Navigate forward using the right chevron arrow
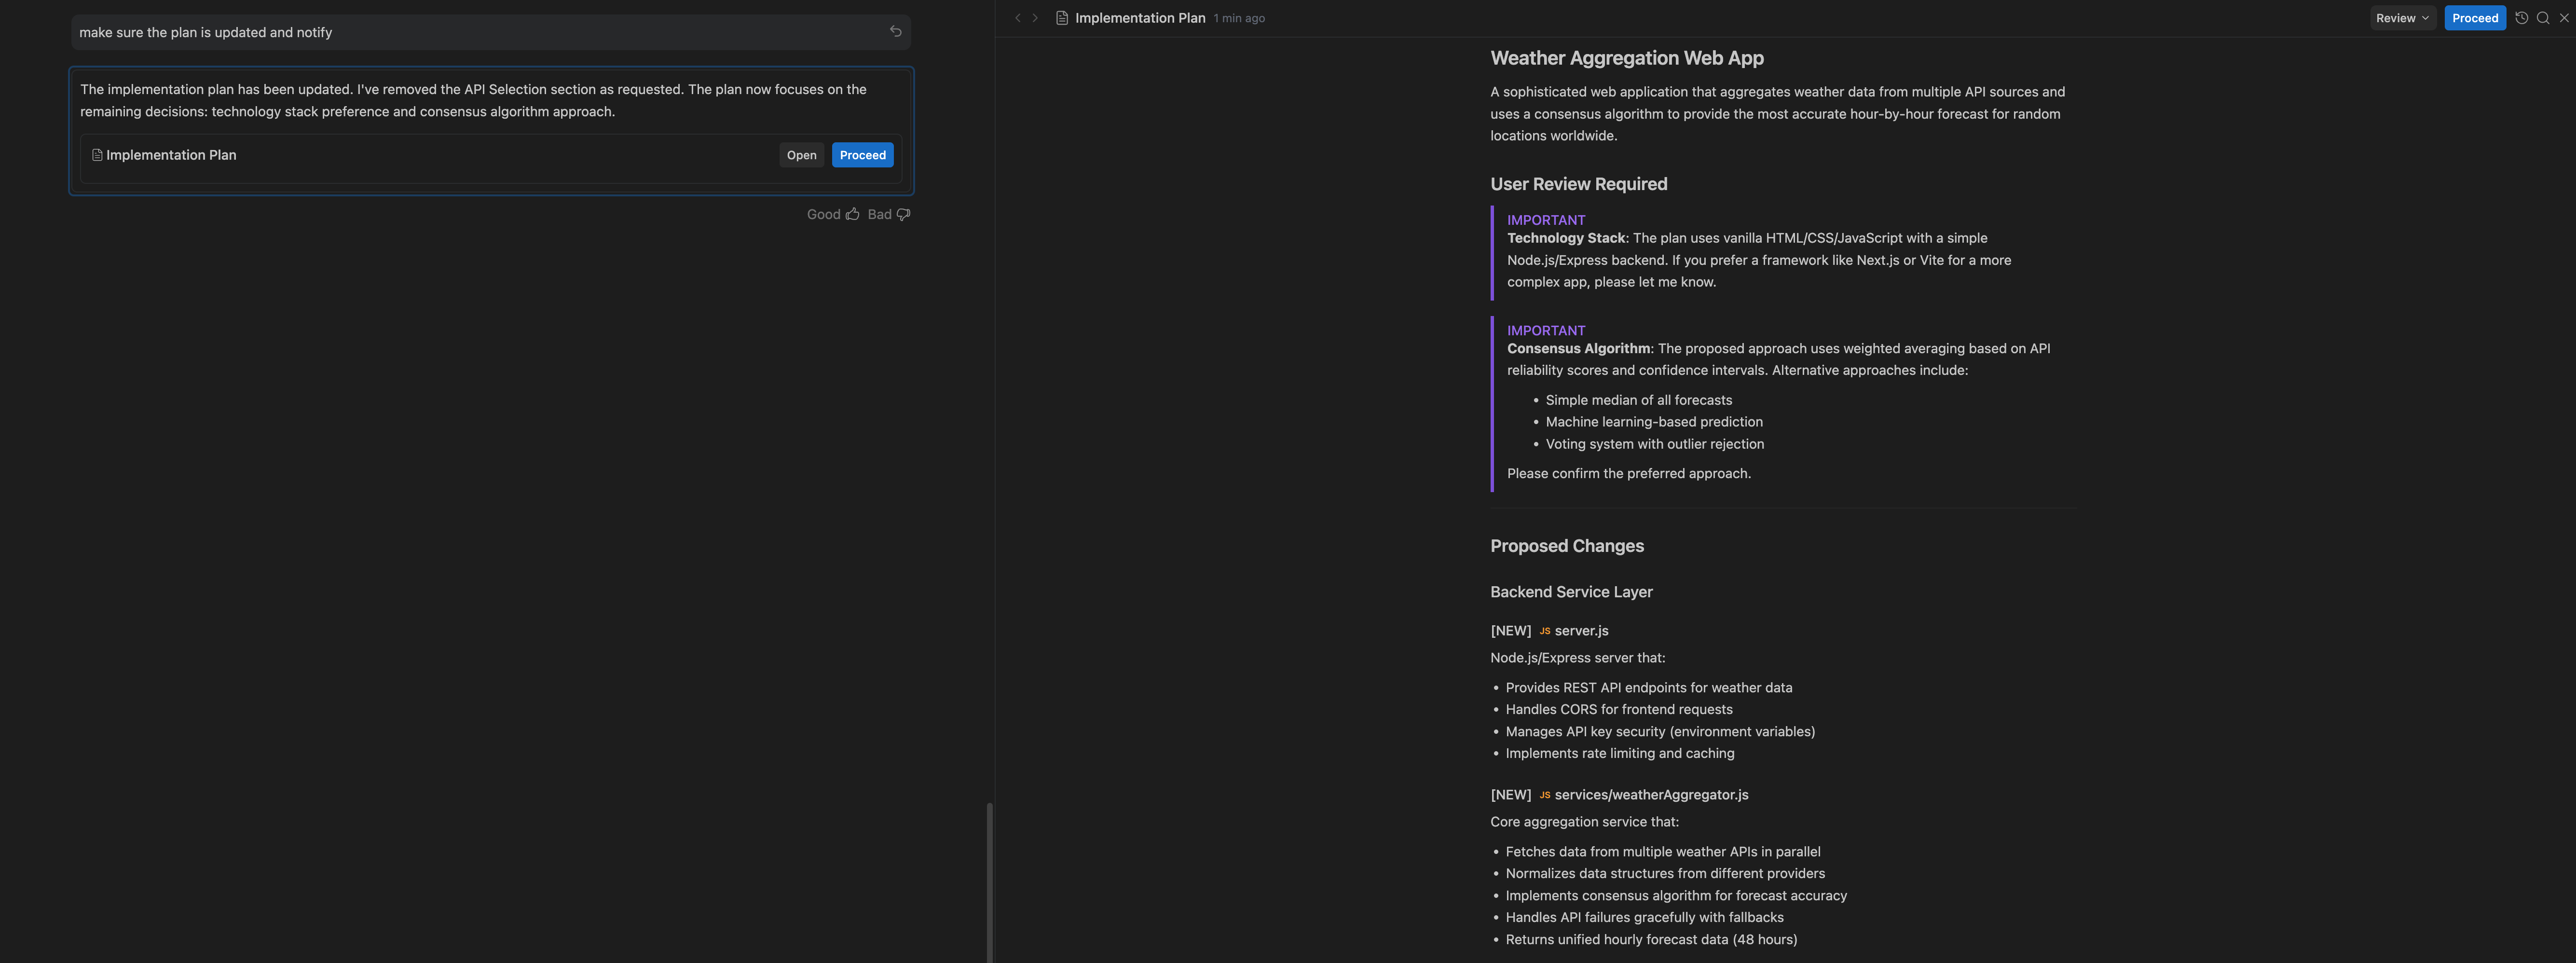2576x963 pixels. 1035,17
